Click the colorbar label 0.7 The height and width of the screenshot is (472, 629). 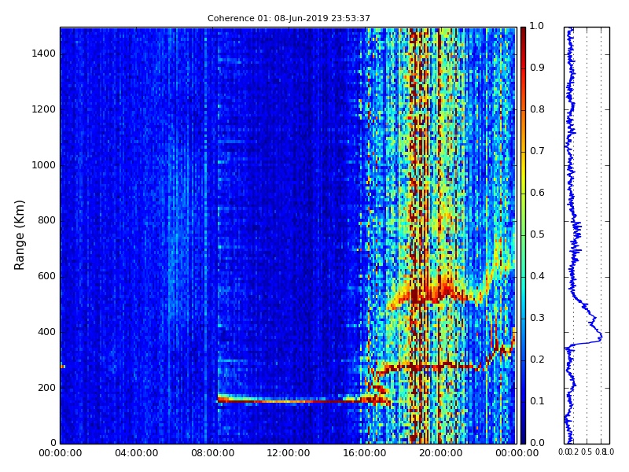[537, 151]
